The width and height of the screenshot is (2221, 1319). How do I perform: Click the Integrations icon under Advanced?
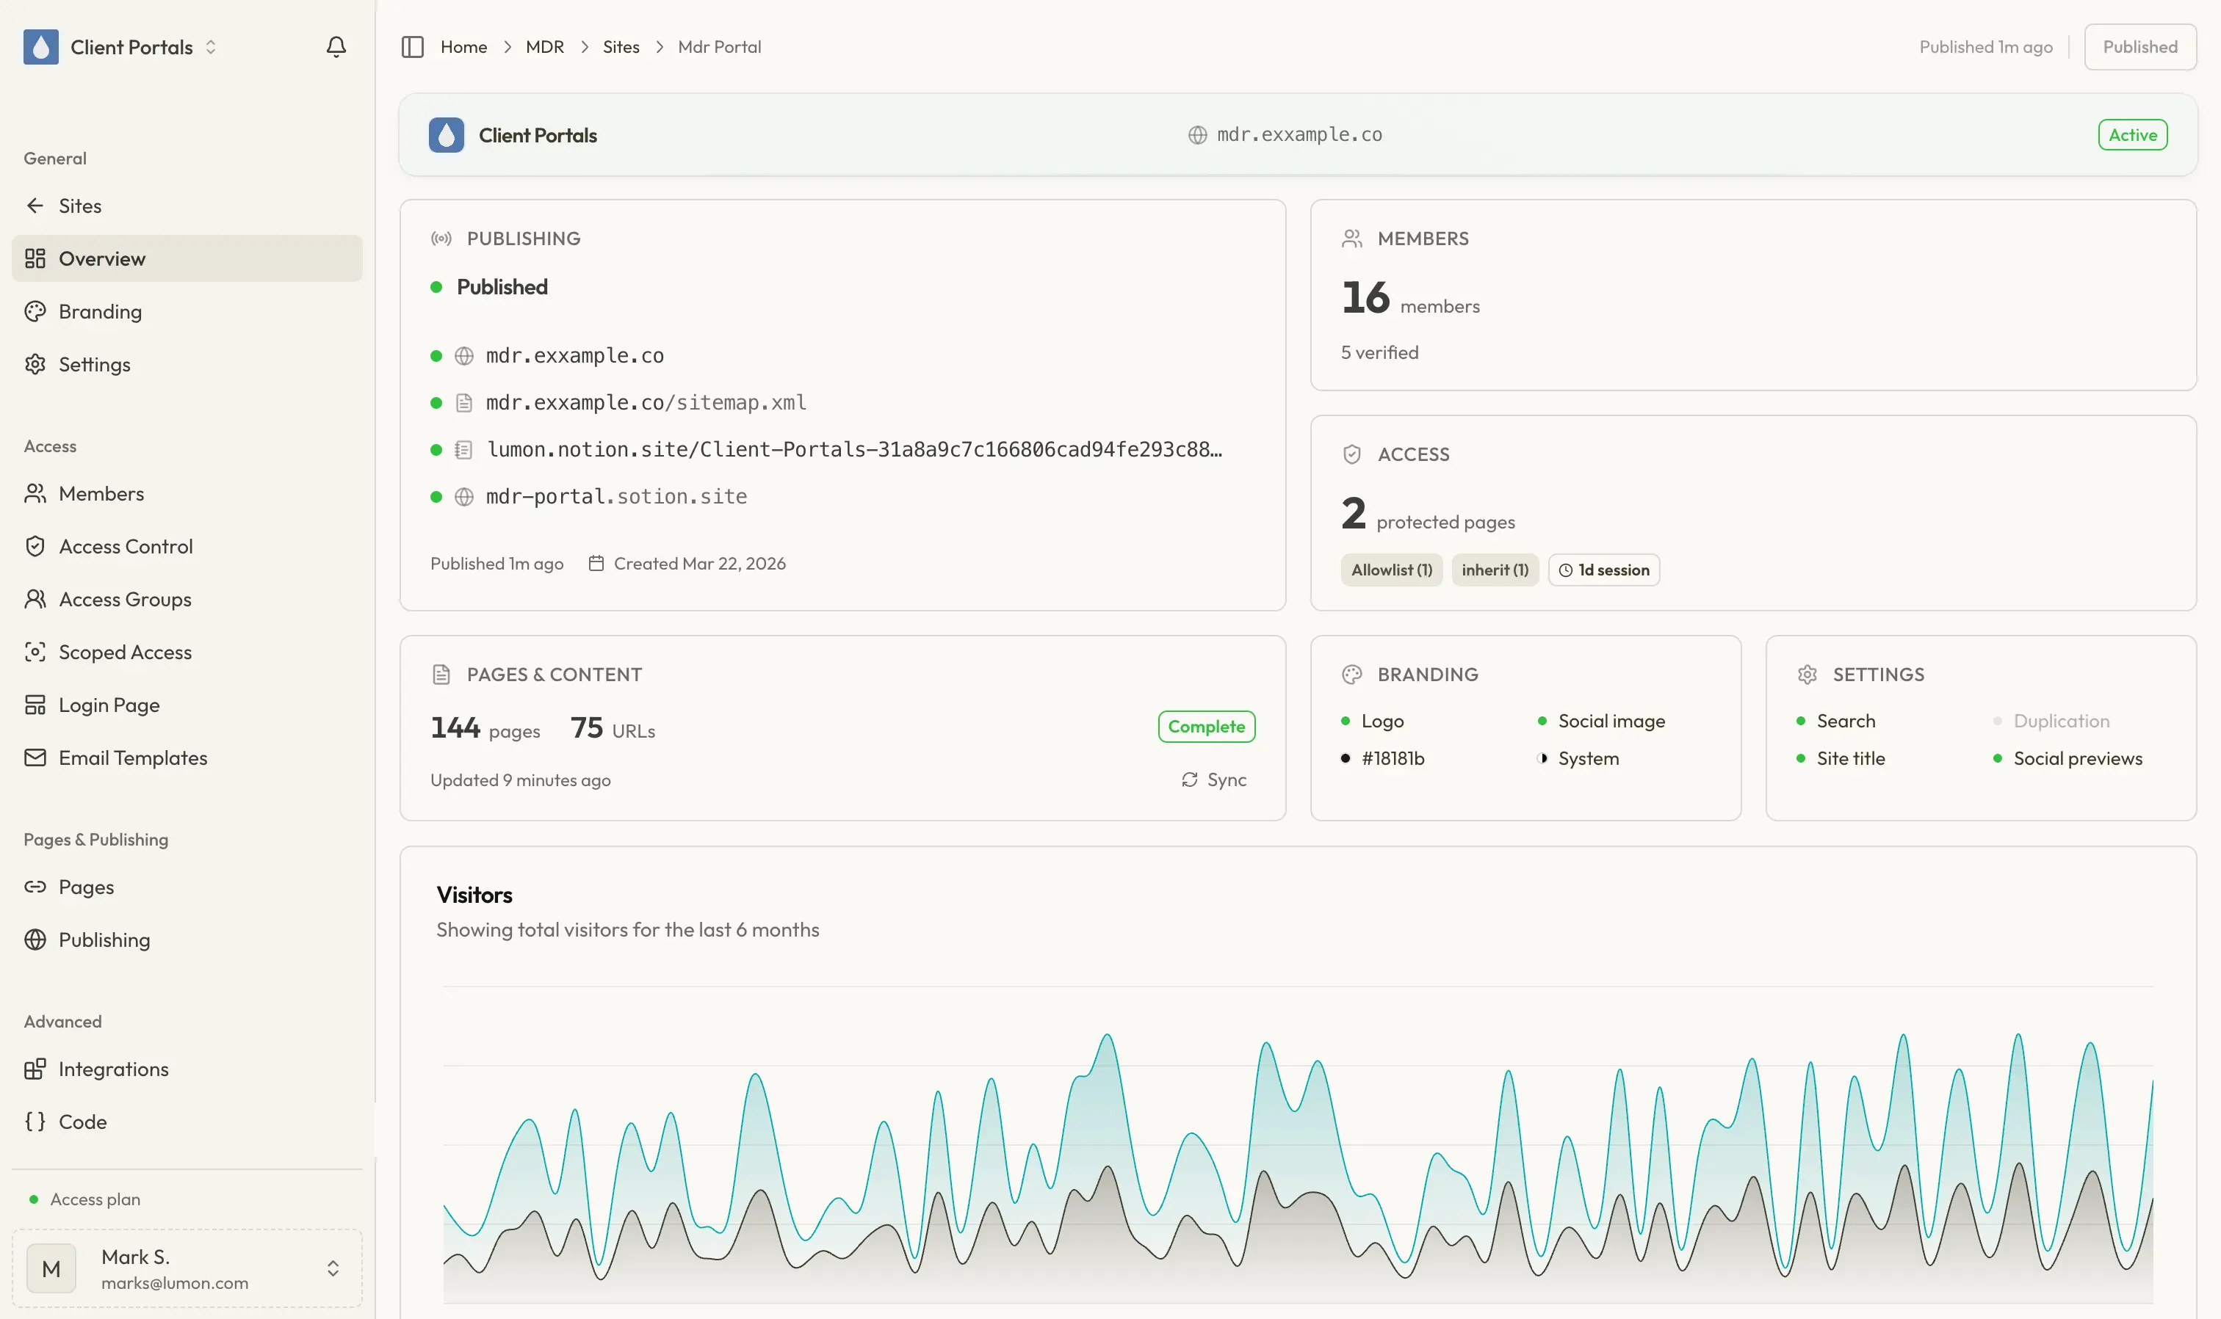pos(35,1069)
